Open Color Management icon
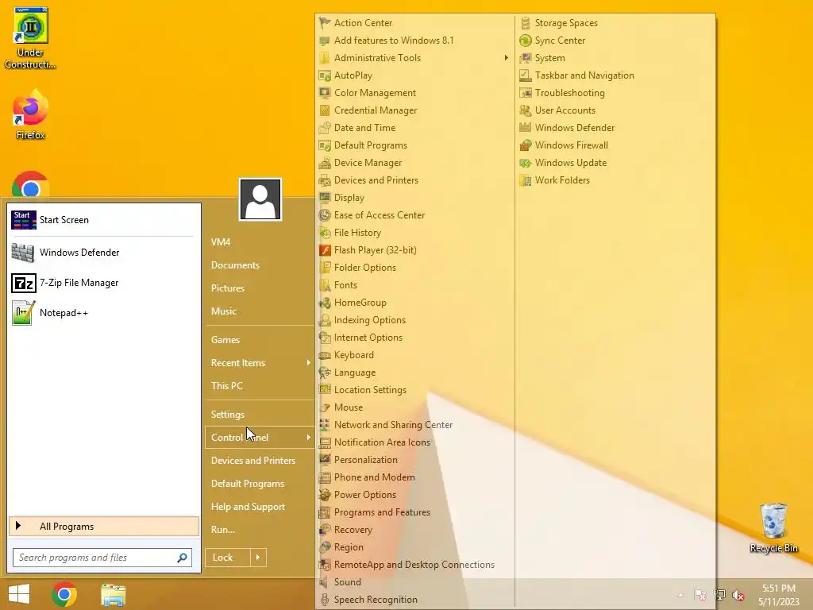Viewport: 813px width, 610px height. 325,93
